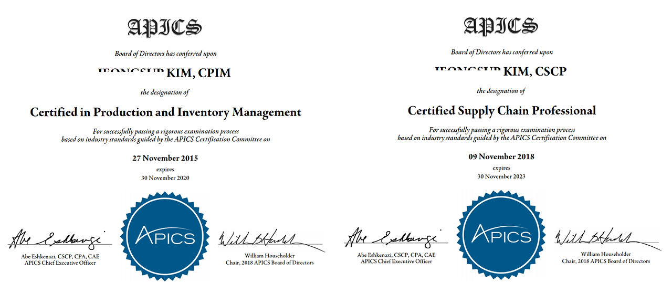Click the APICS gothic logo on right certificate
Screen dimensions: 672x293
click(x=501, y=26)
